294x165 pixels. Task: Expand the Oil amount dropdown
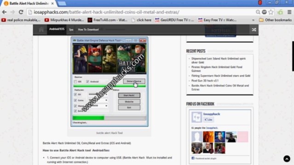pyautogui.click(x=106, y=94)
